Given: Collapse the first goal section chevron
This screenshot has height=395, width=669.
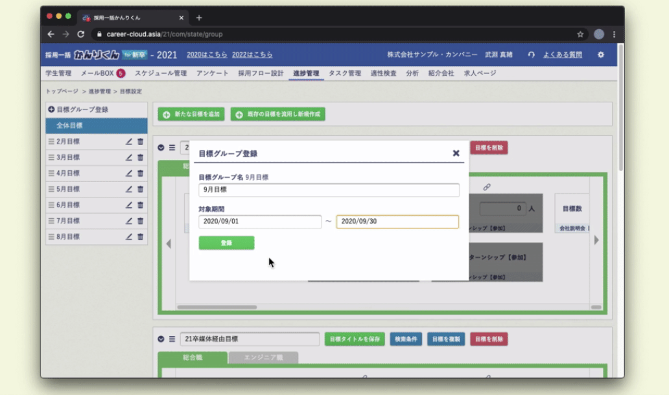Looking at the screenshot, I should point(161,148).
